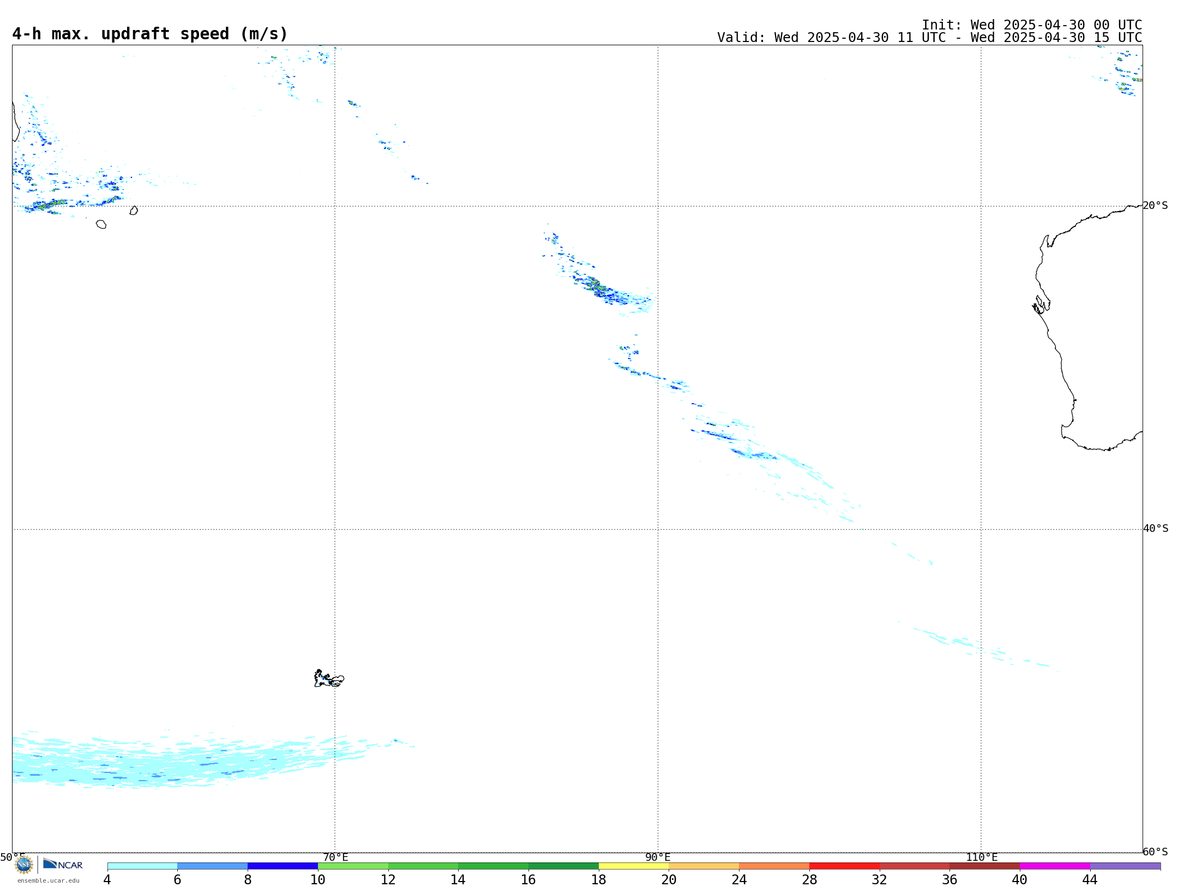Pick the yellow 18–20 colorbar swatch
Screen dimensions: 1178x887
[x=634, y=866]
